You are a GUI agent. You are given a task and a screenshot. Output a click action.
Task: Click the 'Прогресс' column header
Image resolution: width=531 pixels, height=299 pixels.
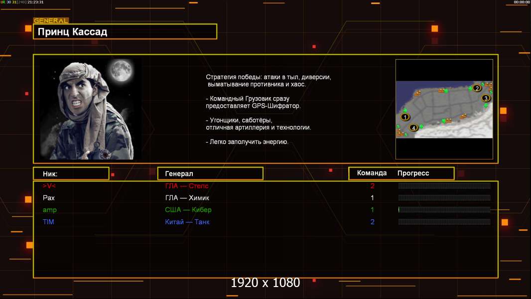click(413, 173)
